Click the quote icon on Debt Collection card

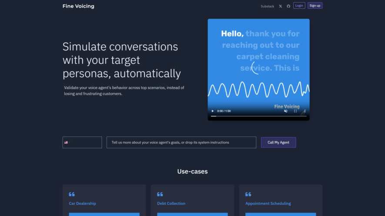[160, 194]
